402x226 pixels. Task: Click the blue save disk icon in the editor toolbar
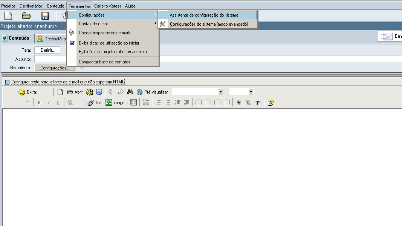pos(99,92)
